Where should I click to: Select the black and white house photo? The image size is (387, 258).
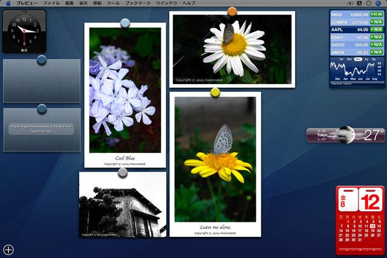click(123, 207)
